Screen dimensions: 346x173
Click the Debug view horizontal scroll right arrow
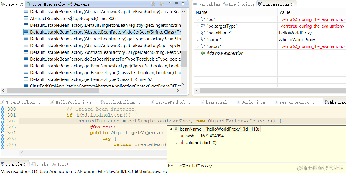point(178,90)
